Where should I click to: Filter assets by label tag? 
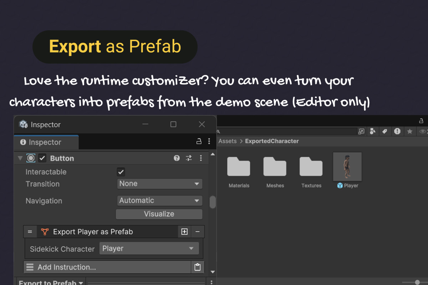pyautogui.click(x=385, y=131)
